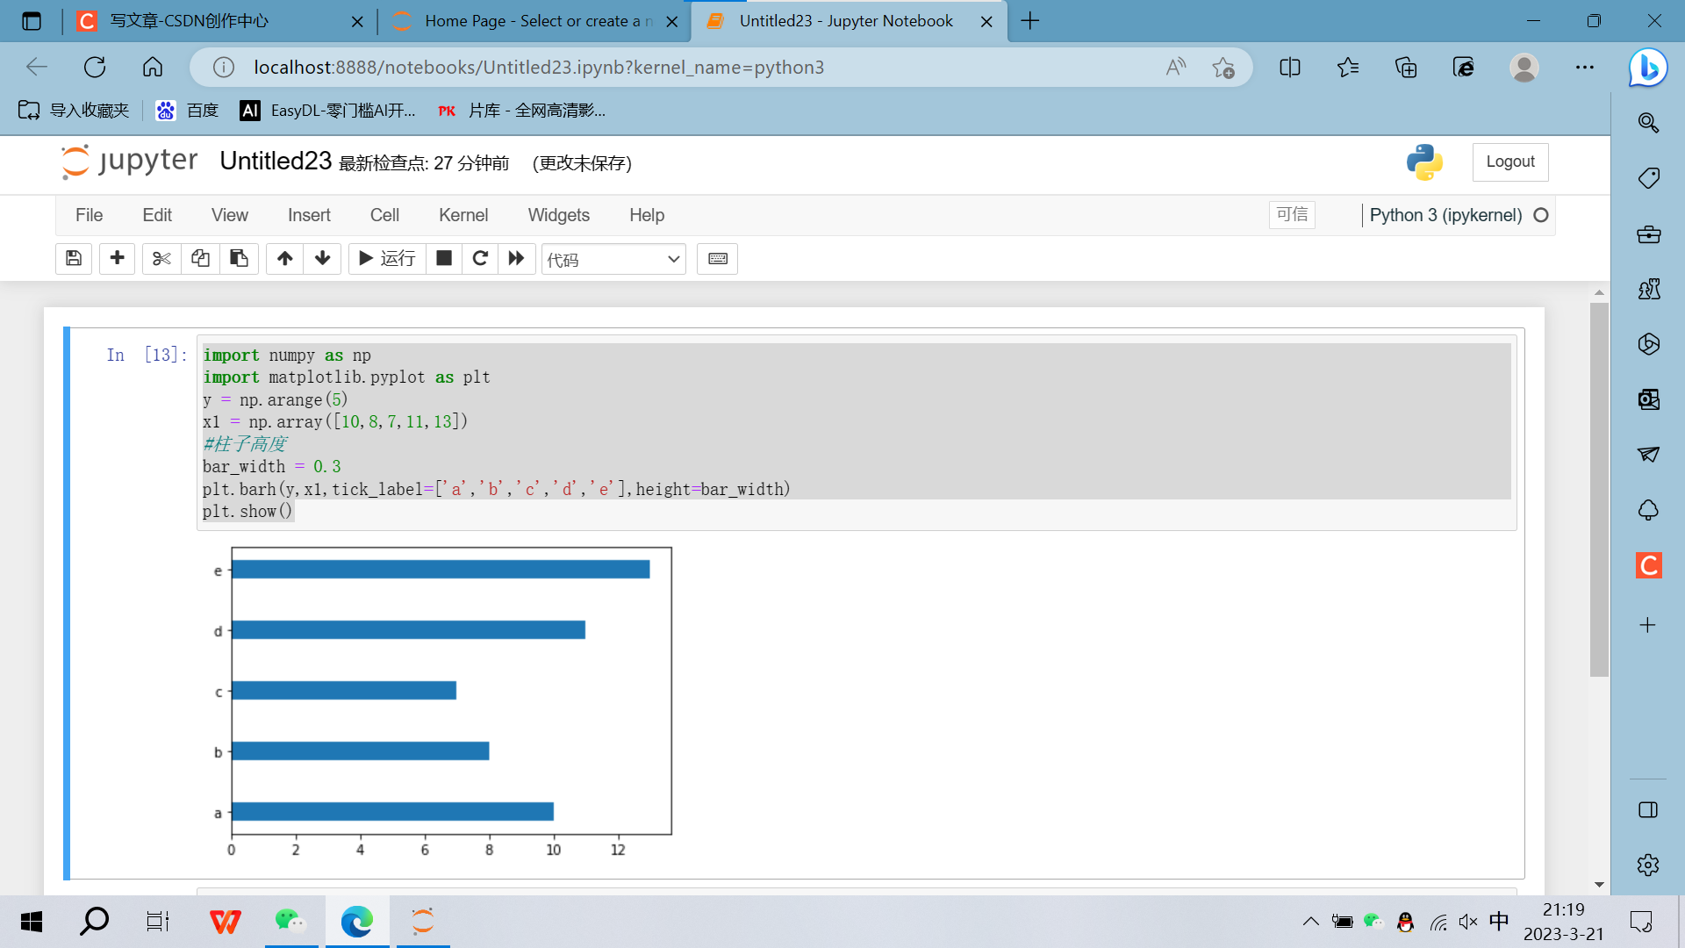This screenshot has width=1685, height=948.
Task: Click the notebook vertical scrollbar thumb
Action: coord(1599,488)
